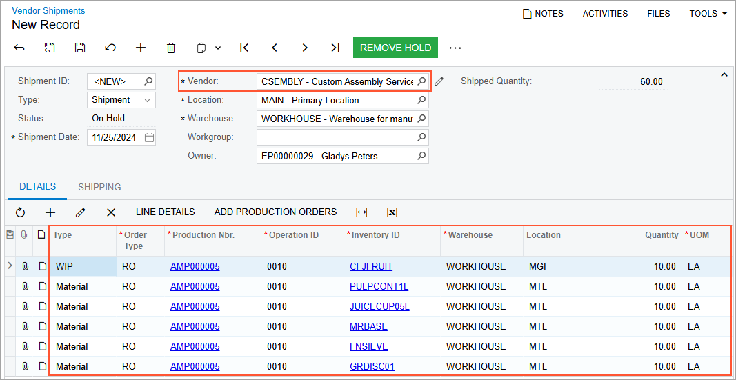
Task: Switch to the Shipping tab
Action: pyautogui.click(x=99, y=187)
